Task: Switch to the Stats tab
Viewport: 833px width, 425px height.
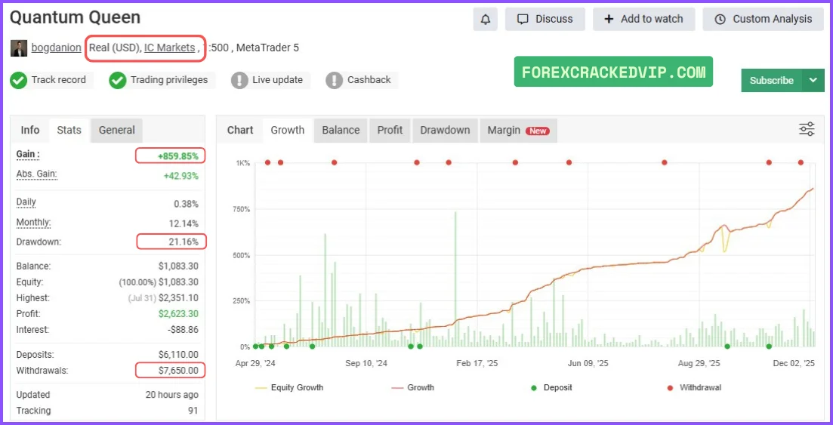Action: point(69,130)
